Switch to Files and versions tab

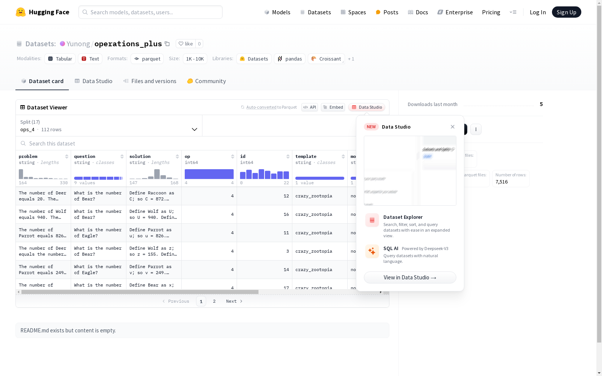[150, 81]
